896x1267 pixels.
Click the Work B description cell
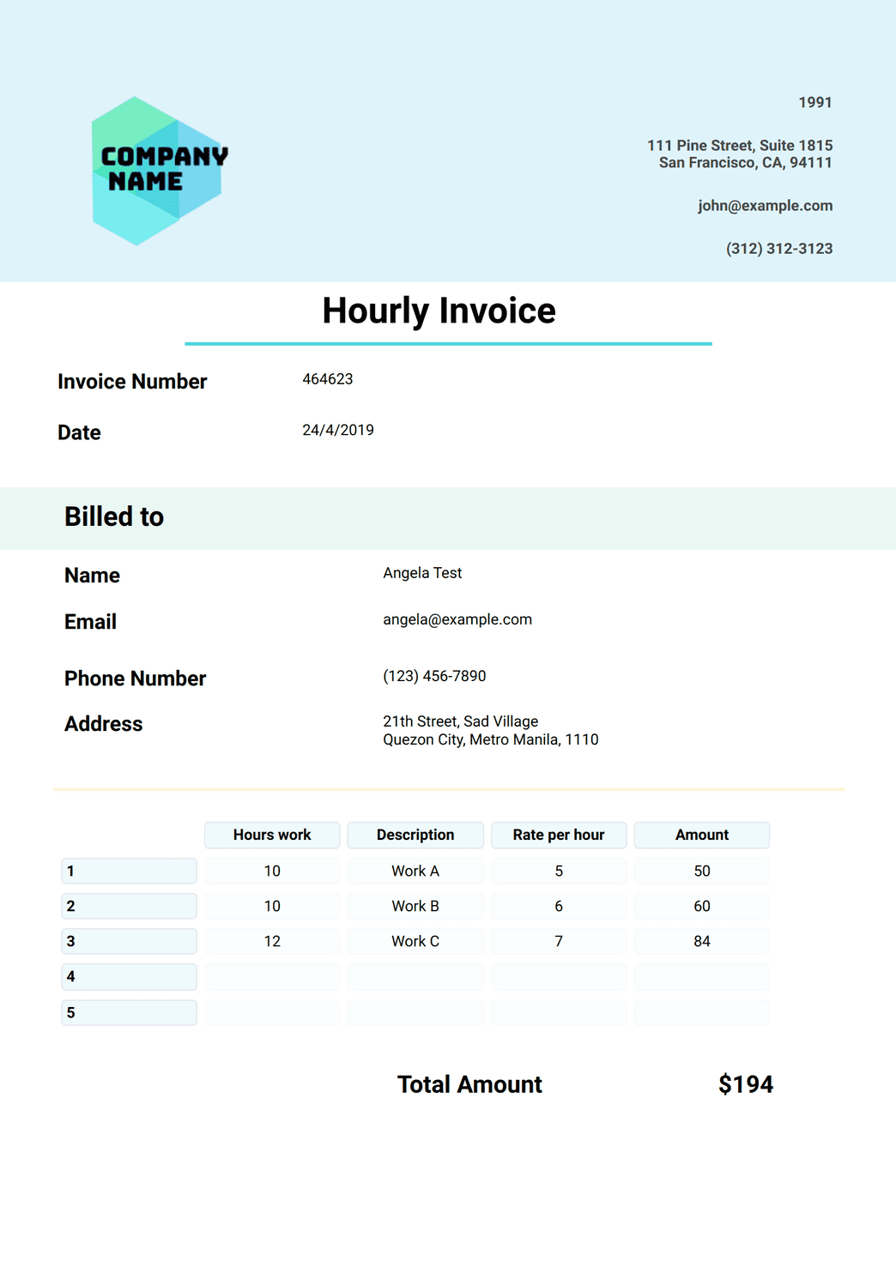415,906
